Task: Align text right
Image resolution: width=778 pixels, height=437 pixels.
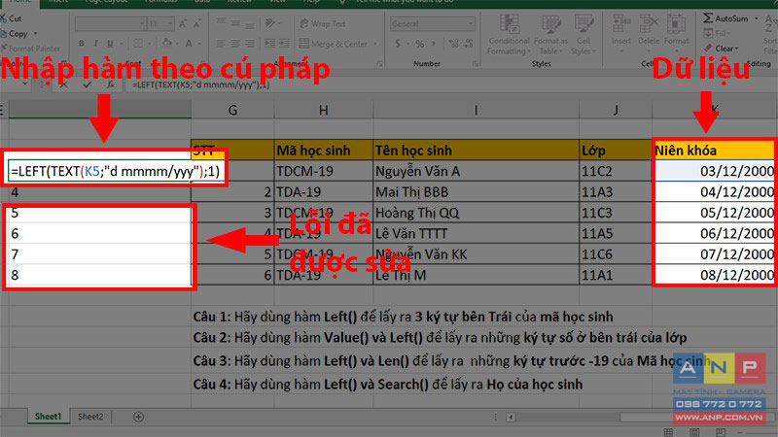Action: [250, 44]
